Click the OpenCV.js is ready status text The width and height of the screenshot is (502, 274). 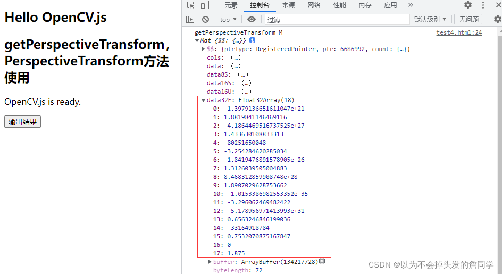(43, 102)
